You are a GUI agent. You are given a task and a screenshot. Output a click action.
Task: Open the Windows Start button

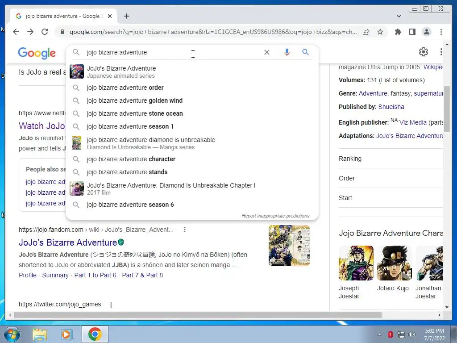coord(12,334)
